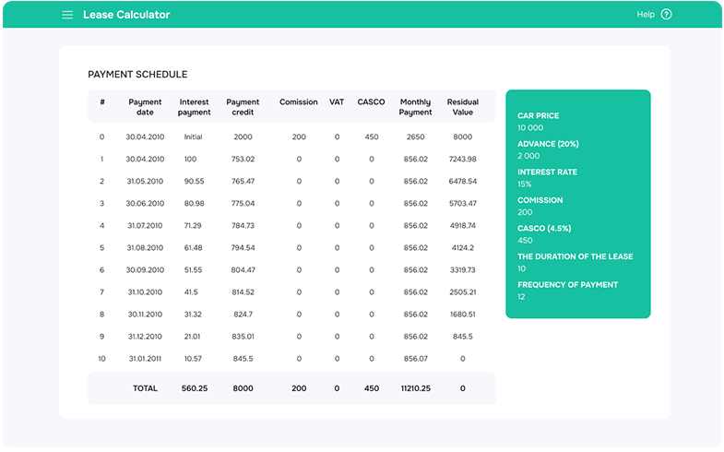Click the Interest Rate value 15%
Image resolution: width=724 pixels, height=452 pixels.
pyautogui.click(x=525, y=184)
